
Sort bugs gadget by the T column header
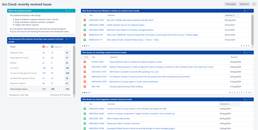[86, 57]
